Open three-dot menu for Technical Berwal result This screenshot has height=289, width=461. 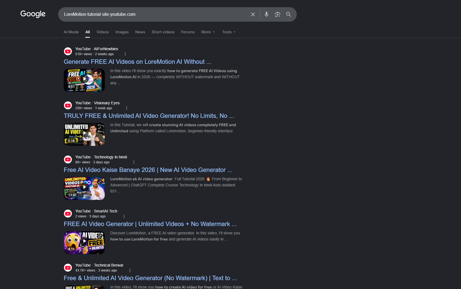click(x=130, y=270)
